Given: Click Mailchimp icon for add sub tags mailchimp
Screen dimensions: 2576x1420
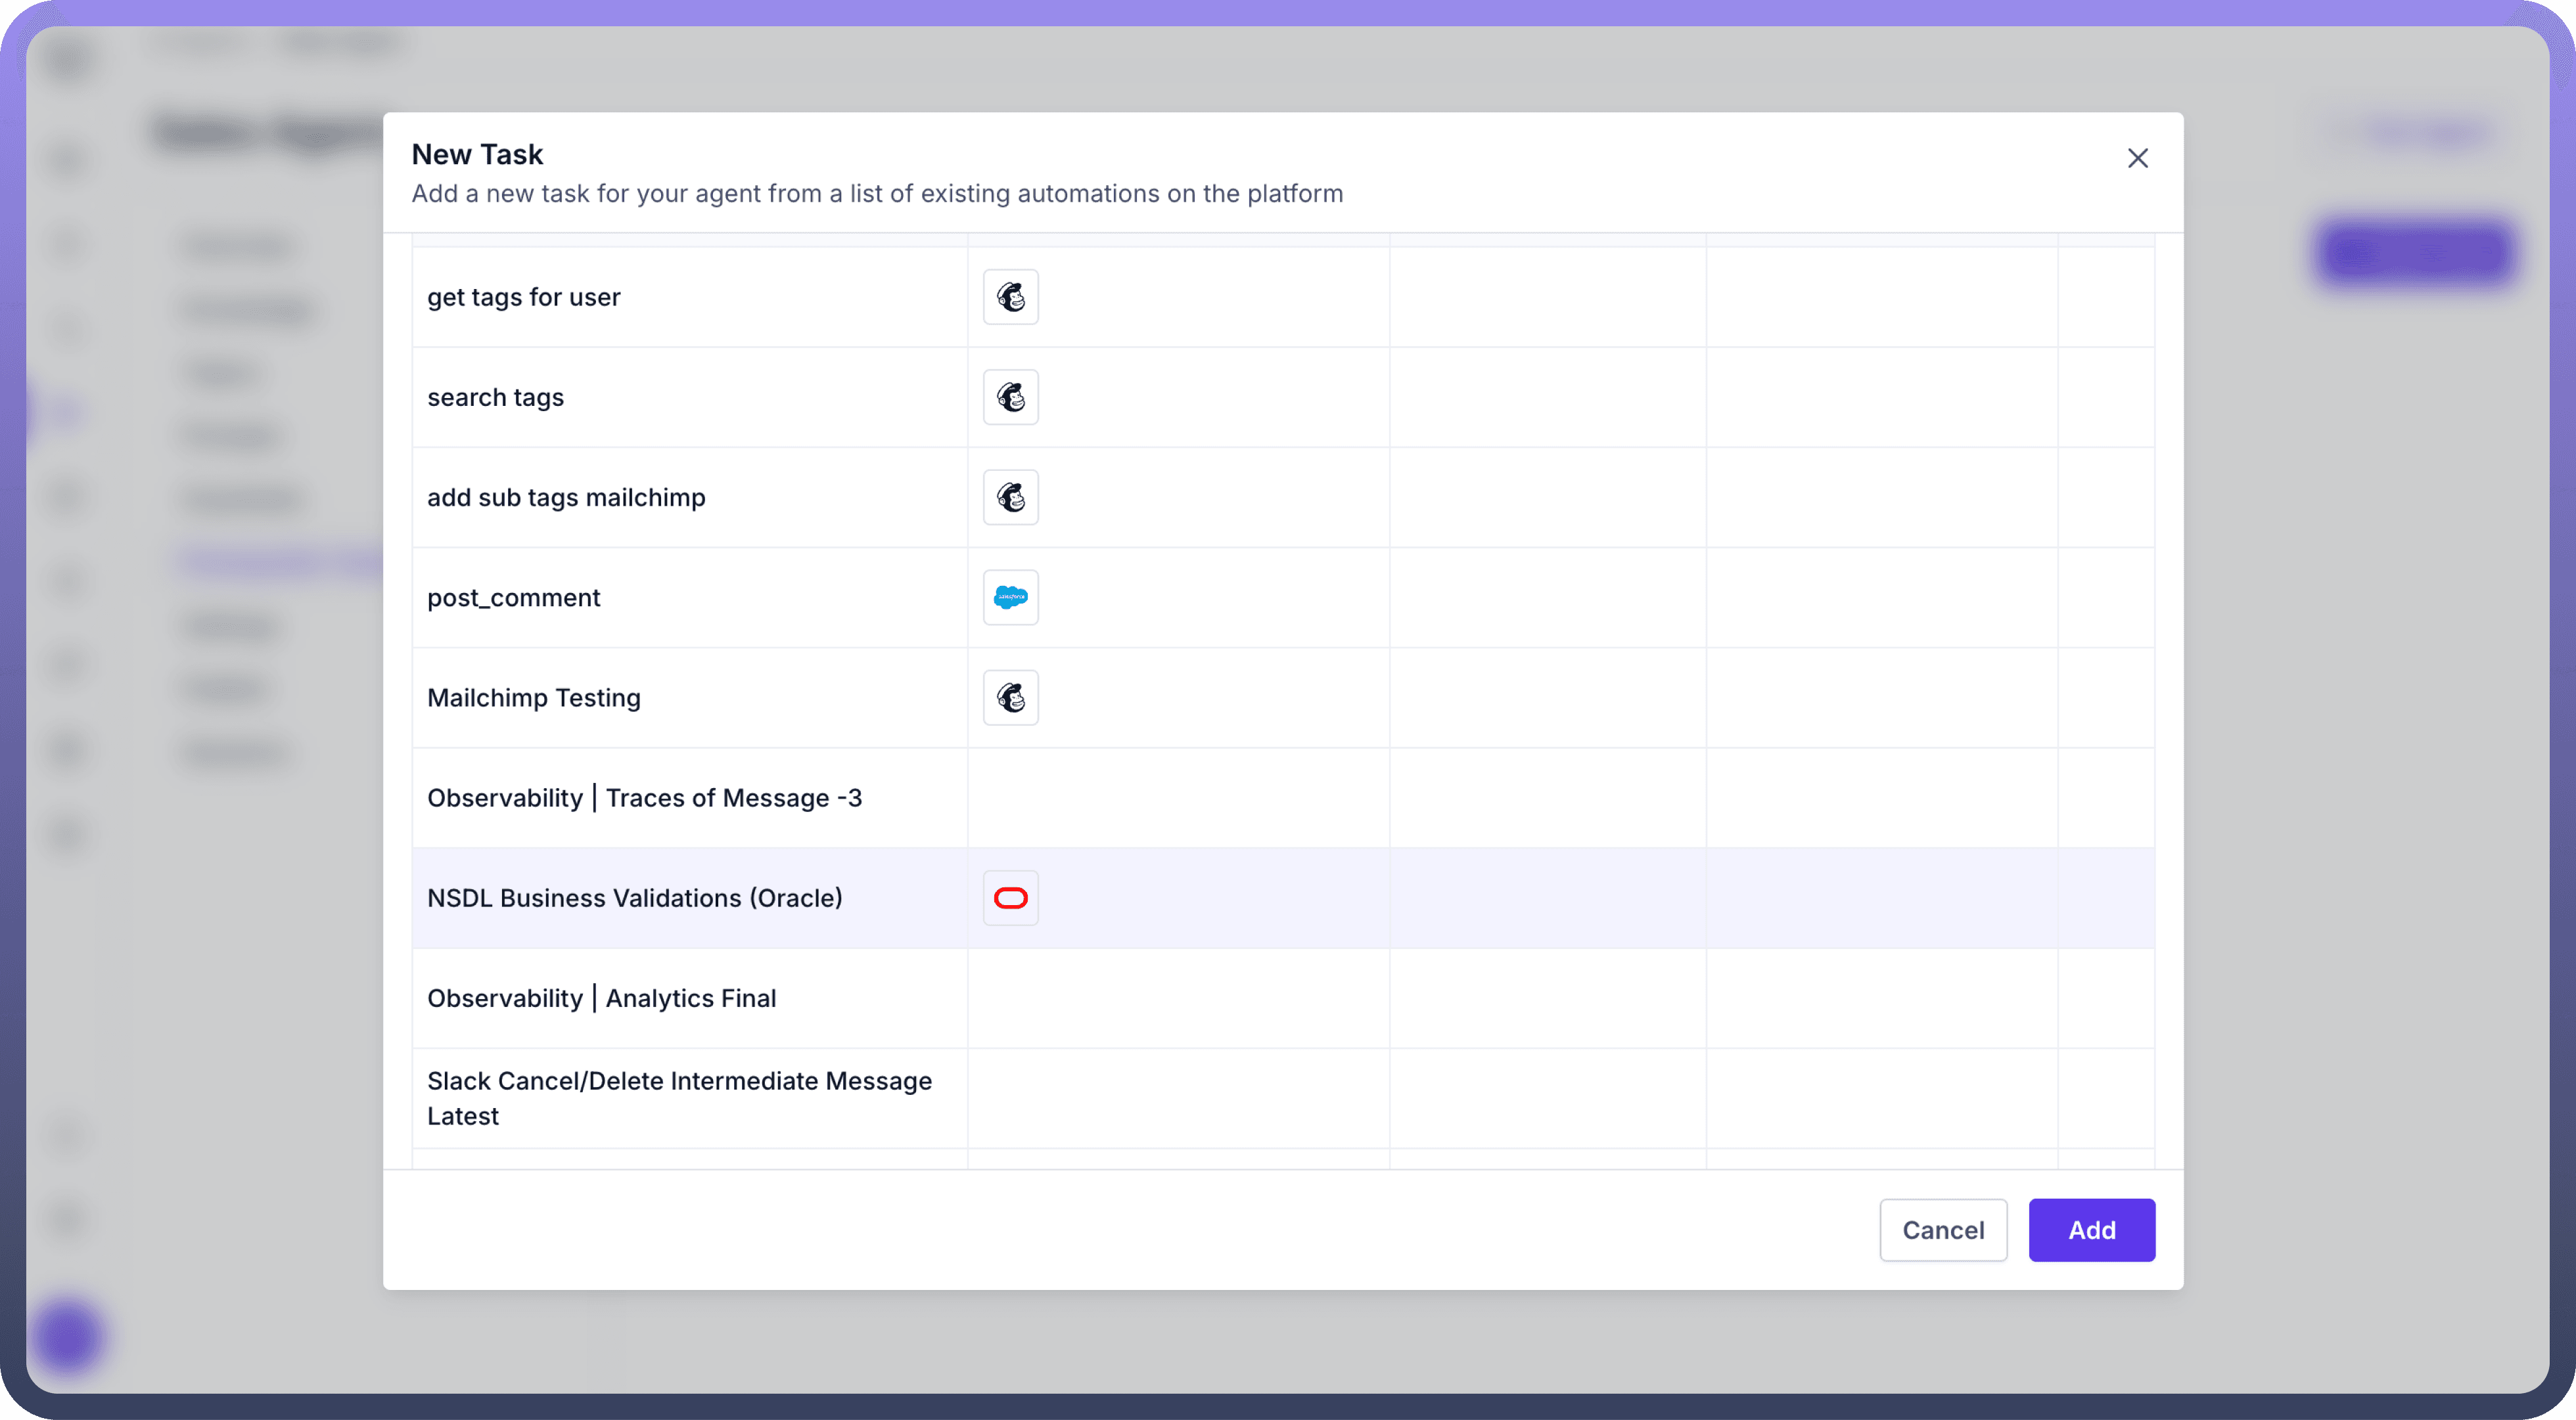Looking at the screenshot, I should click(x=1010, y=497).
